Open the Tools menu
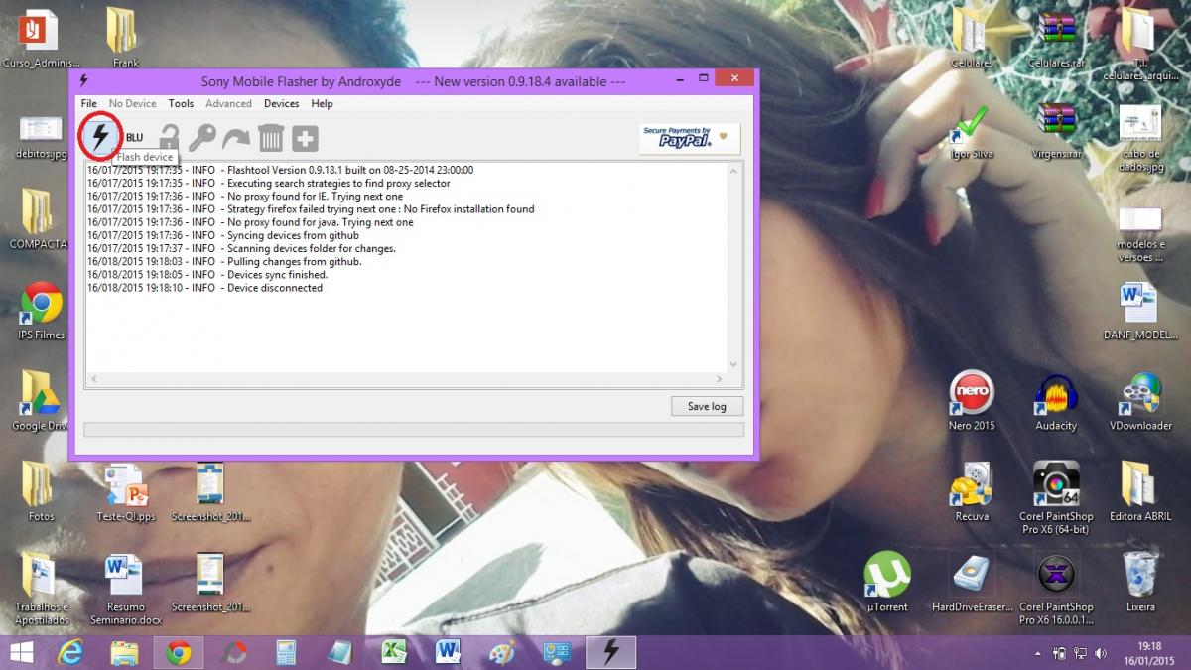 tap(181, 103)
